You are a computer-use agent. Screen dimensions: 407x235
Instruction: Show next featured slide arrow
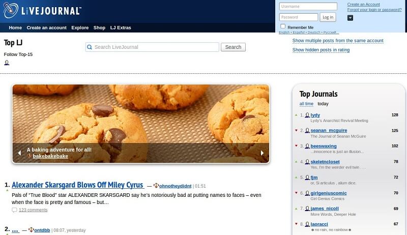(262, 153)
